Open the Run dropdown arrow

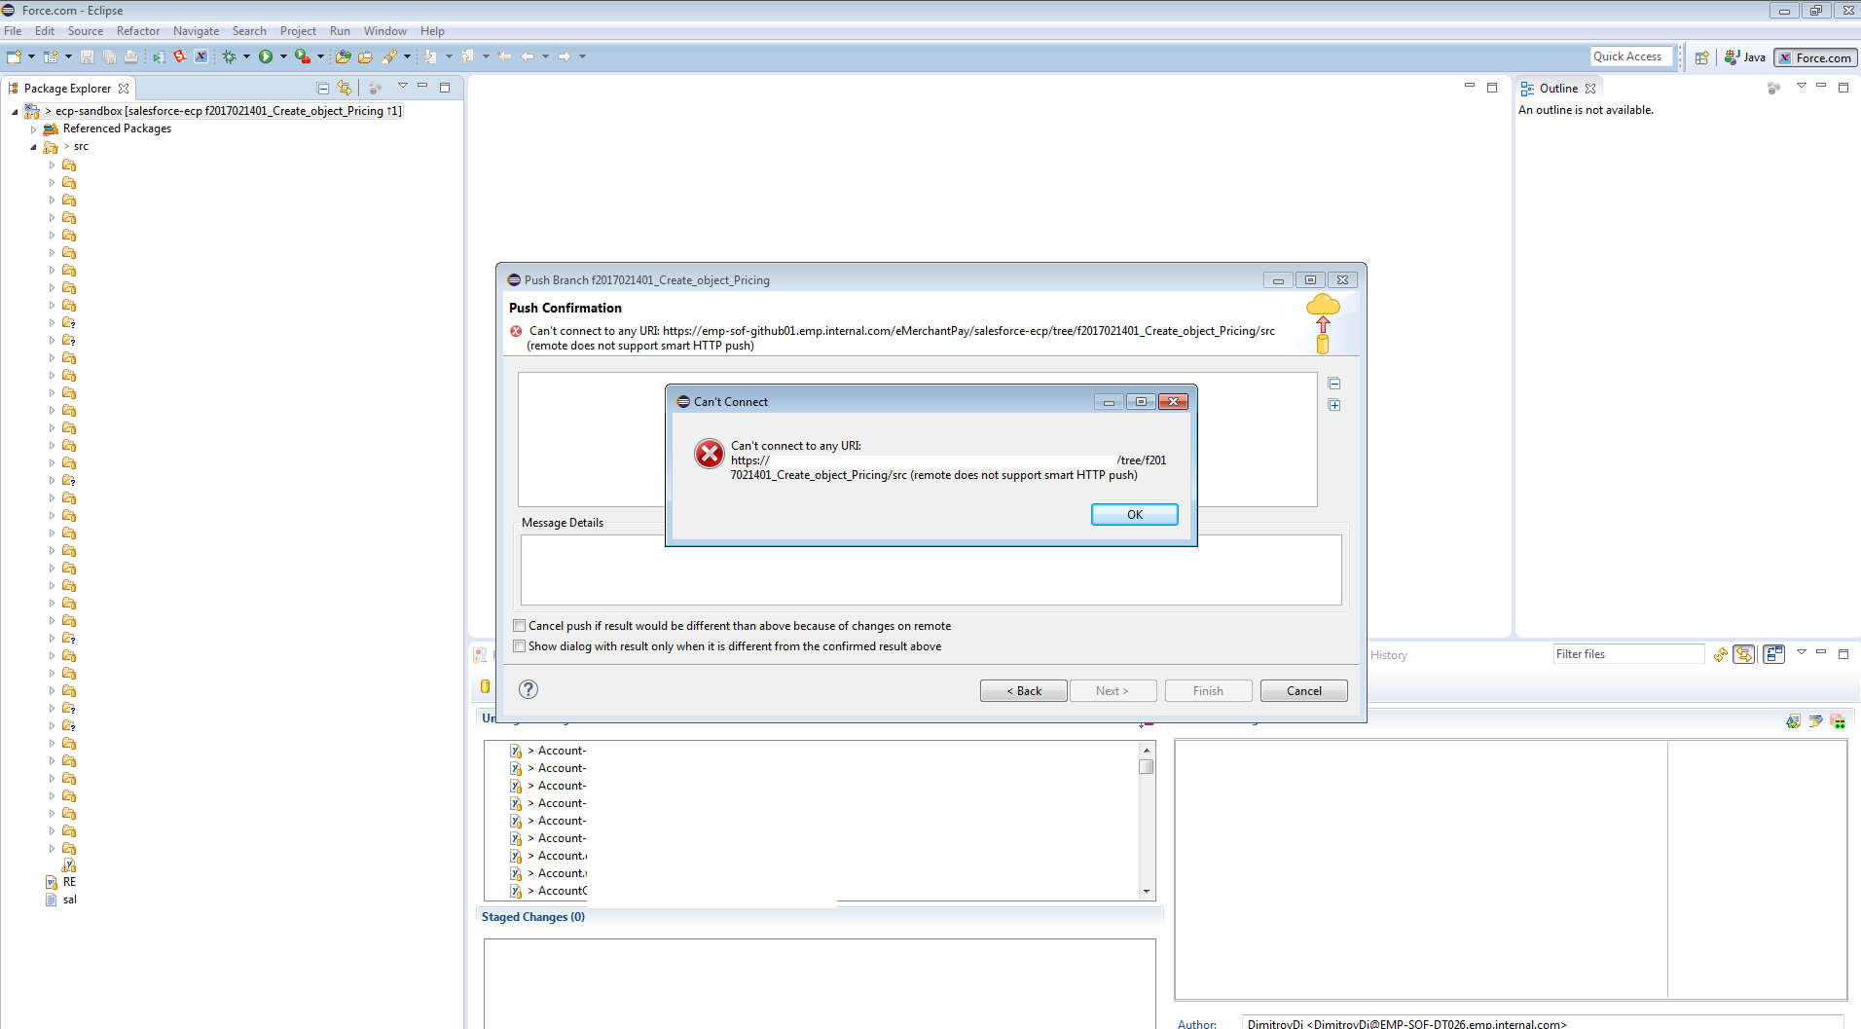point(283,56)
